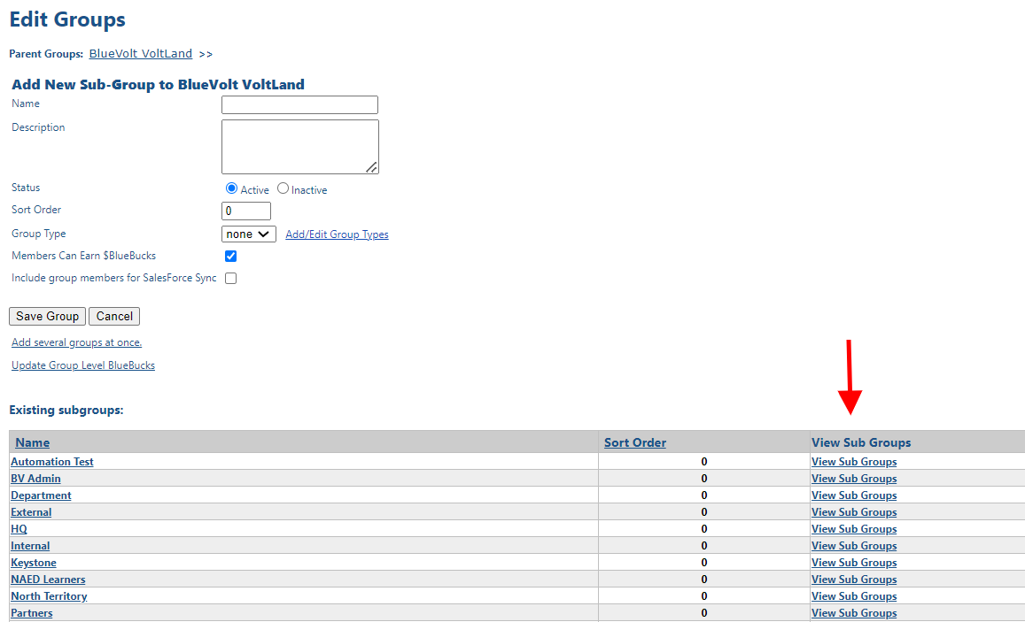View Sub Groups for NAED Learners
1025x622 pixels.
[x=853, y=579]
